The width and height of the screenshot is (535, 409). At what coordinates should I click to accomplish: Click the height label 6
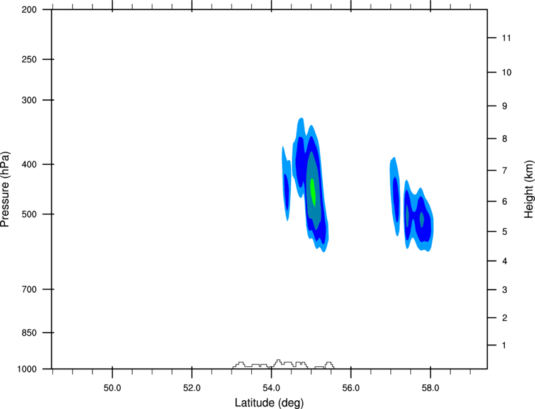click(x=505, y=201)
